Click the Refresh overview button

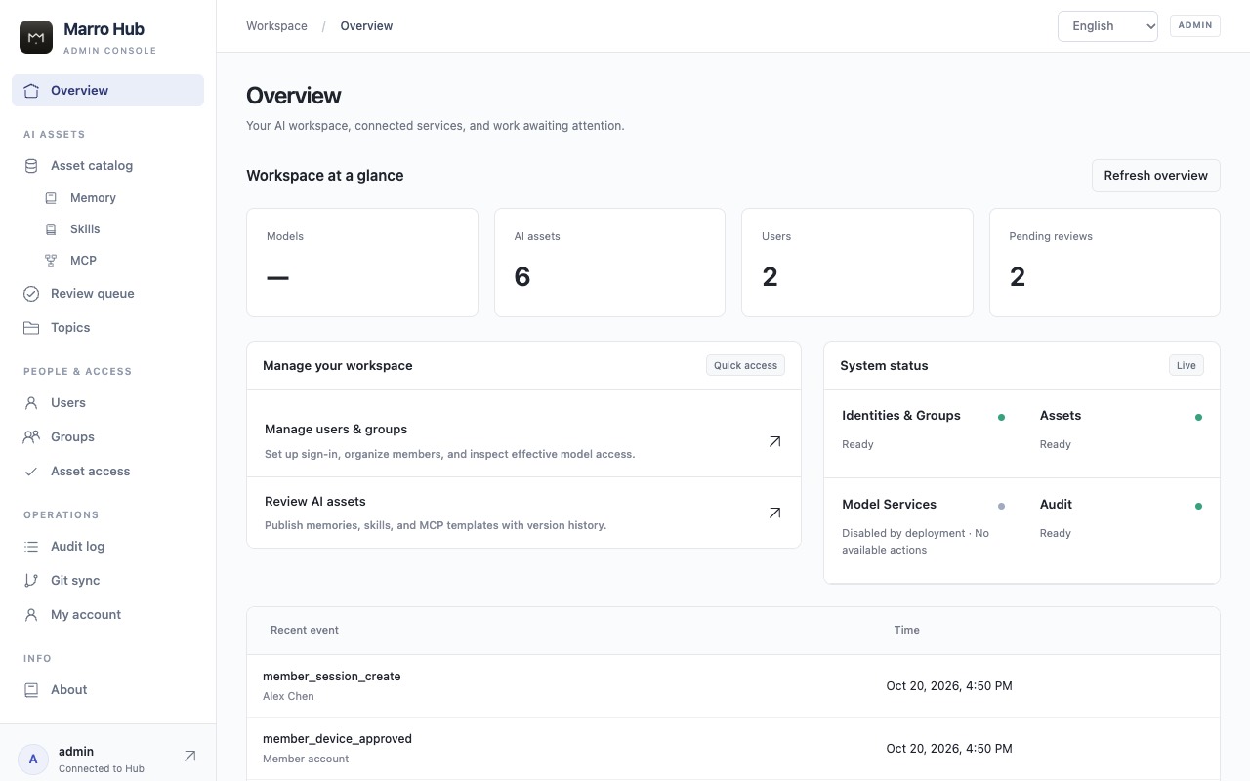pyautogui.click(x=1155, y=176)
